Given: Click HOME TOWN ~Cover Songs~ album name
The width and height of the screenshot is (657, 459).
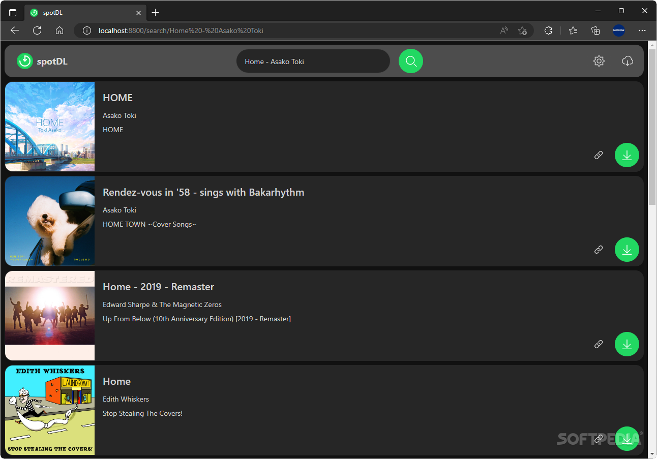Looking at the screenshot, I should click(150, 224).
